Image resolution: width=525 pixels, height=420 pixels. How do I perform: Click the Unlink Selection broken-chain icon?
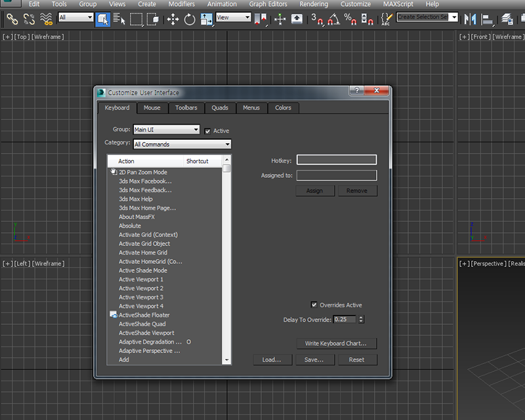coord(29,19)
